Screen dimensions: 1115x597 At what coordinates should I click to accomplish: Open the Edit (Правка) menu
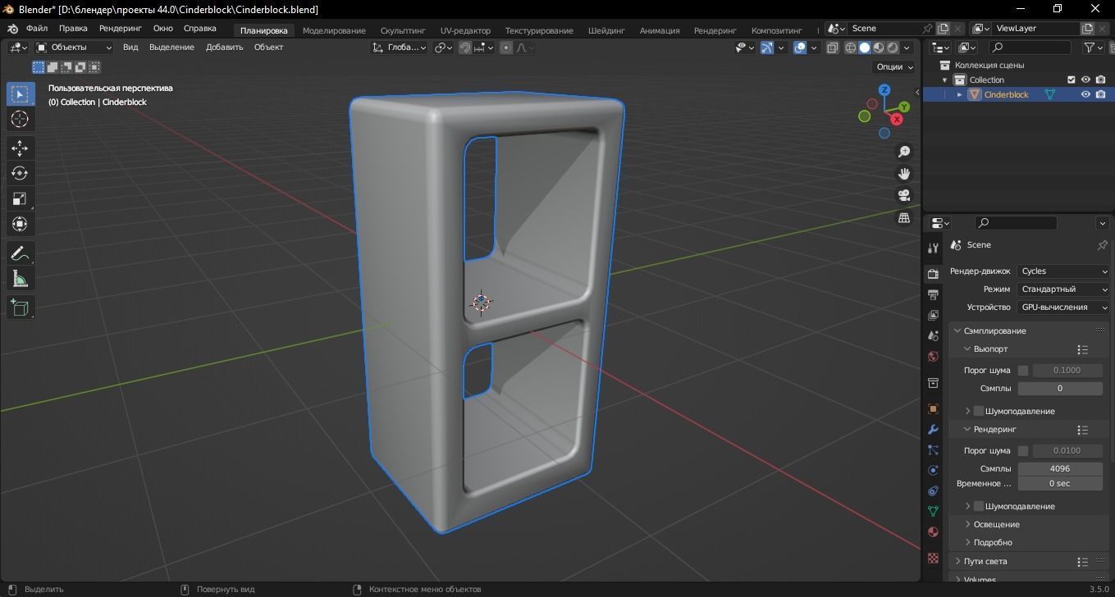click(x=73, y=29)
